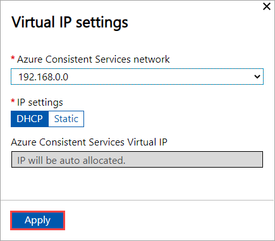Close the Virtual IP settings dialog
This screenshot has width=275, height=241.
267,6
